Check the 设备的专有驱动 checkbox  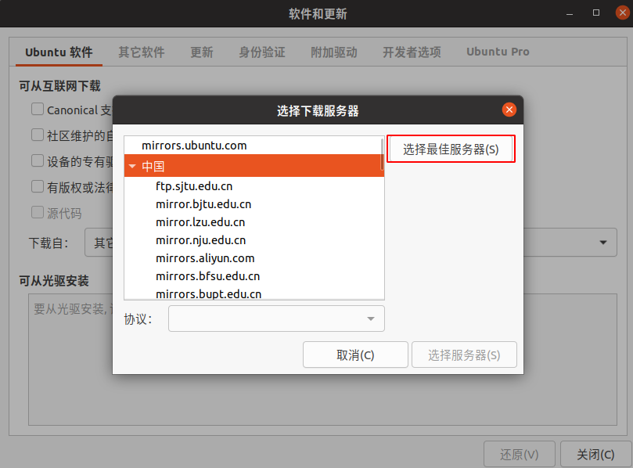pyautogui.click(x=38, y=160)
